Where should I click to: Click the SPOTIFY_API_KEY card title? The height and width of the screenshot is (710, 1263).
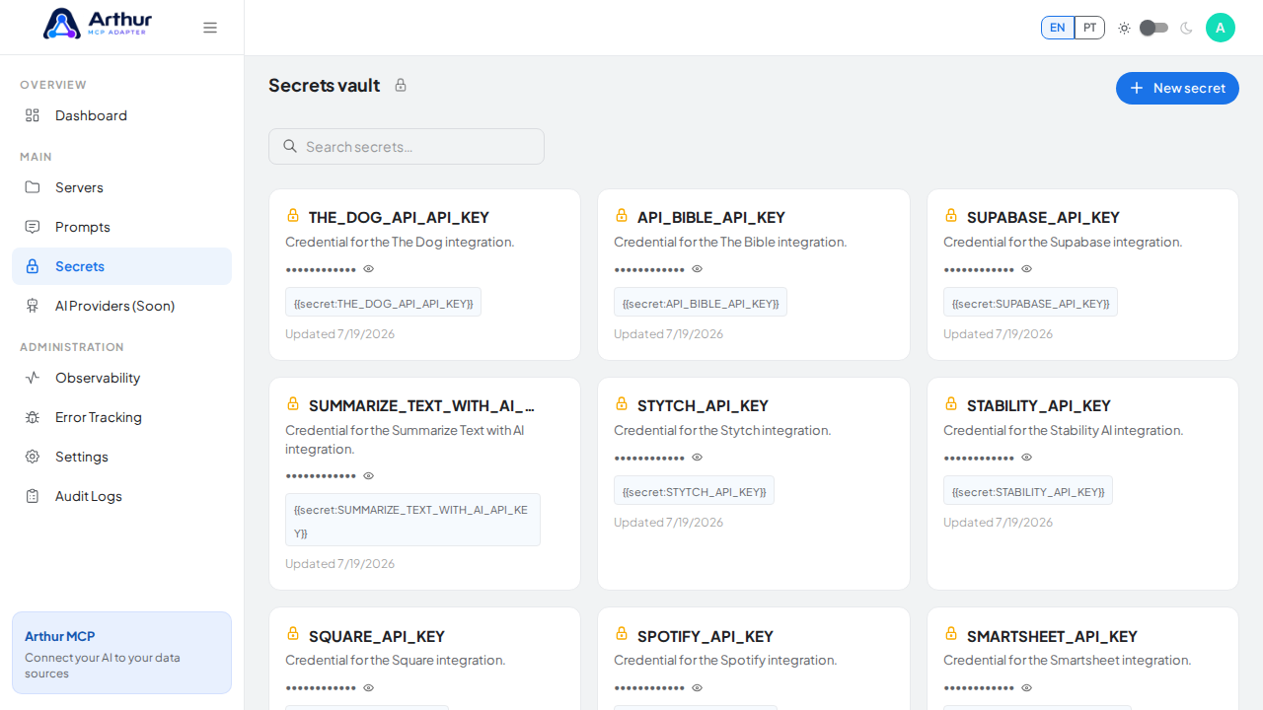(x=706, y=636)
